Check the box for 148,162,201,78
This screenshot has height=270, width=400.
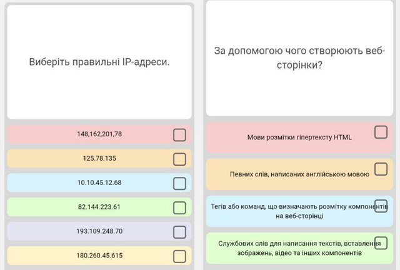[179, 135]
